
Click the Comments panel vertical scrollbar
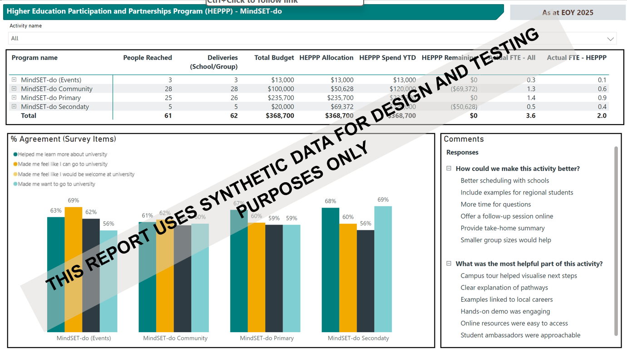[x=616, y=241]
